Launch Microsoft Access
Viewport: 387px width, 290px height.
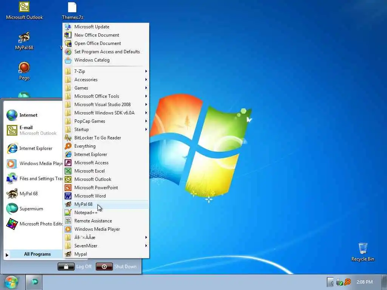(106, 163)
